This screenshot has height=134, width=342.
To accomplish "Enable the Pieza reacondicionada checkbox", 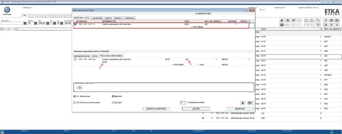I will pyautogui.click(x=75, y=103).
